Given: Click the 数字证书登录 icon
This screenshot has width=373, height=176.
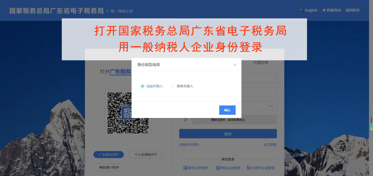Looking at the screenshot, I should click(x=185, y=168).
